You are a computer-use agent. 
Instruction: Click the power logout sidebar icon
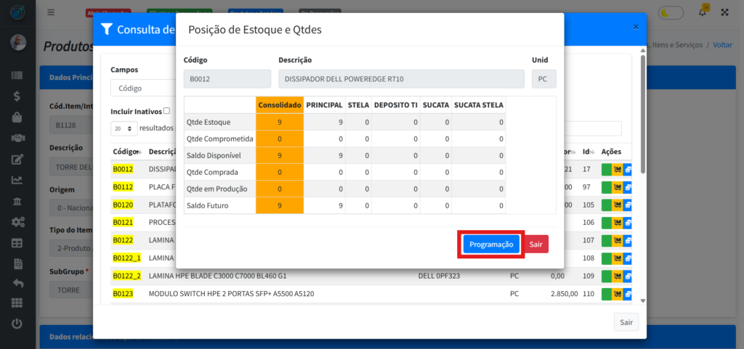[17, 324]
